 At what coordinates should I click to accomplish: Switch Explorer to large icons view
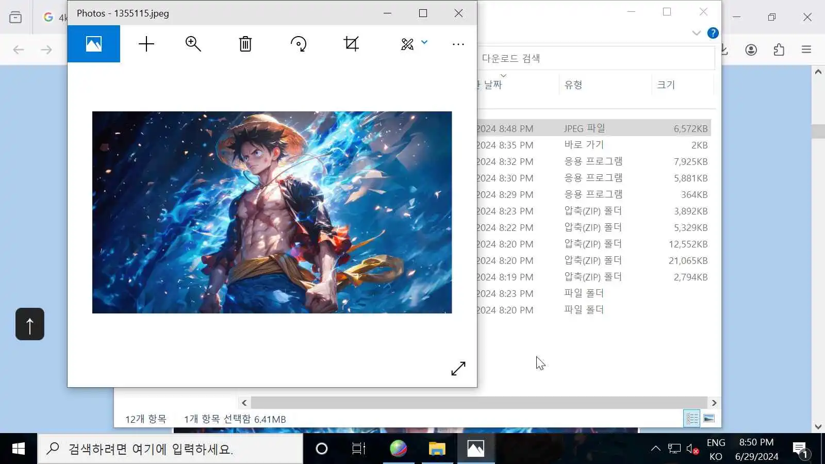pos(709,419)
